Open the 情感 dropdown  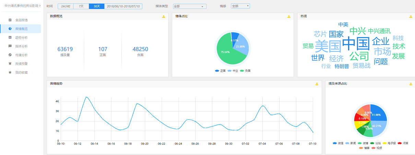point(240,6)
